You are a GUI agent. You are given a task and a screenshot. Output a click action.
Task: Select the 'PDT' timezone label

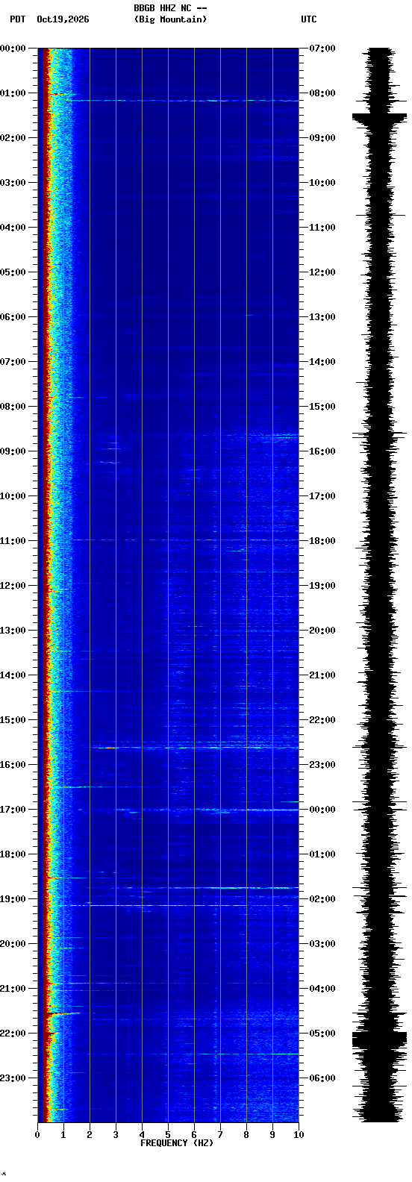pos(17,19)
